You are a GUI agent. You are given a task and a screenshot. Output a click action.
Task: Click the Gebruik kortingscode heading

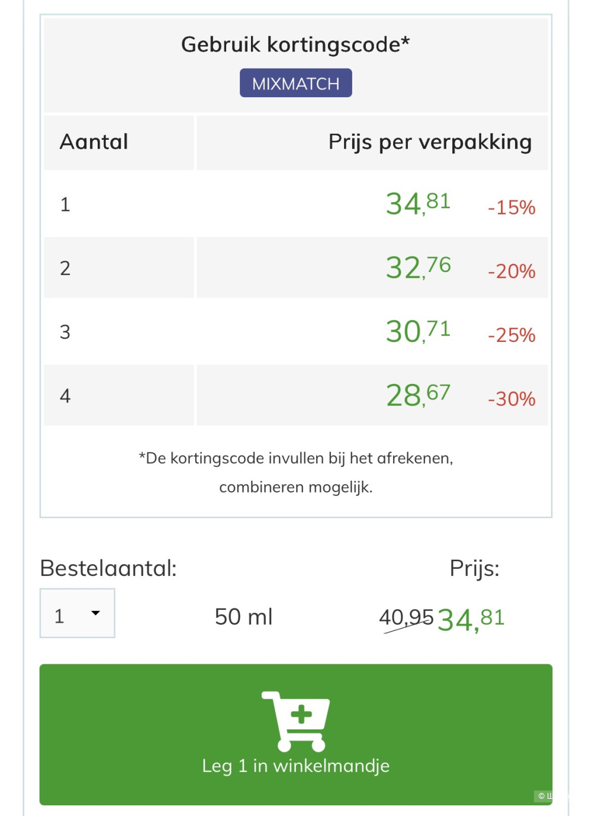click(295, 44)
